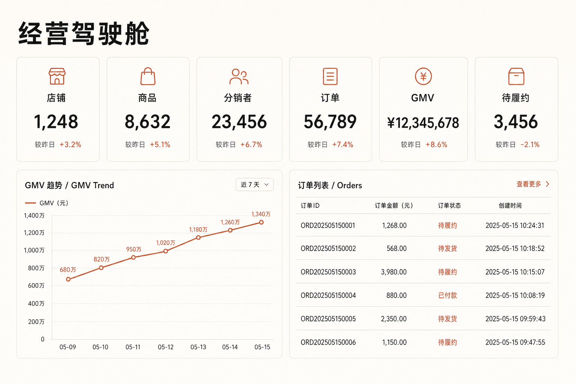Click the amount 880.00
Screen dimensions: 576x384
[396, 295]
